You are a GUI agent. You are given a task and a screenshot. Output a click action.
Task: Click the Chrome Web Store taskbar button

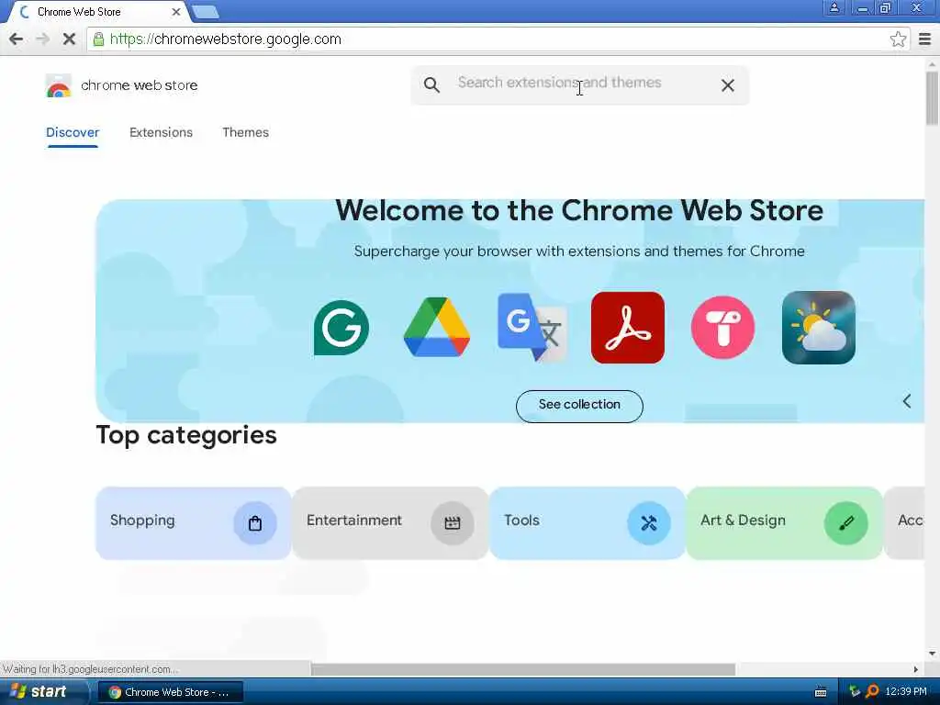point(170,692)
